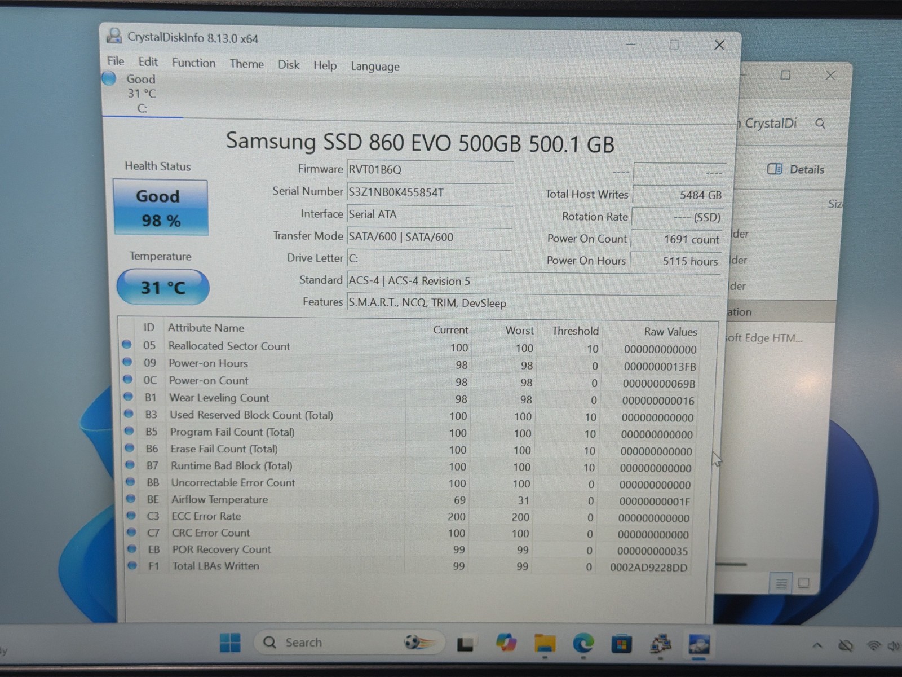Click Total Host Writes value 5484 GB
Viewport: 902px width, 677px height.
[678, 195]
